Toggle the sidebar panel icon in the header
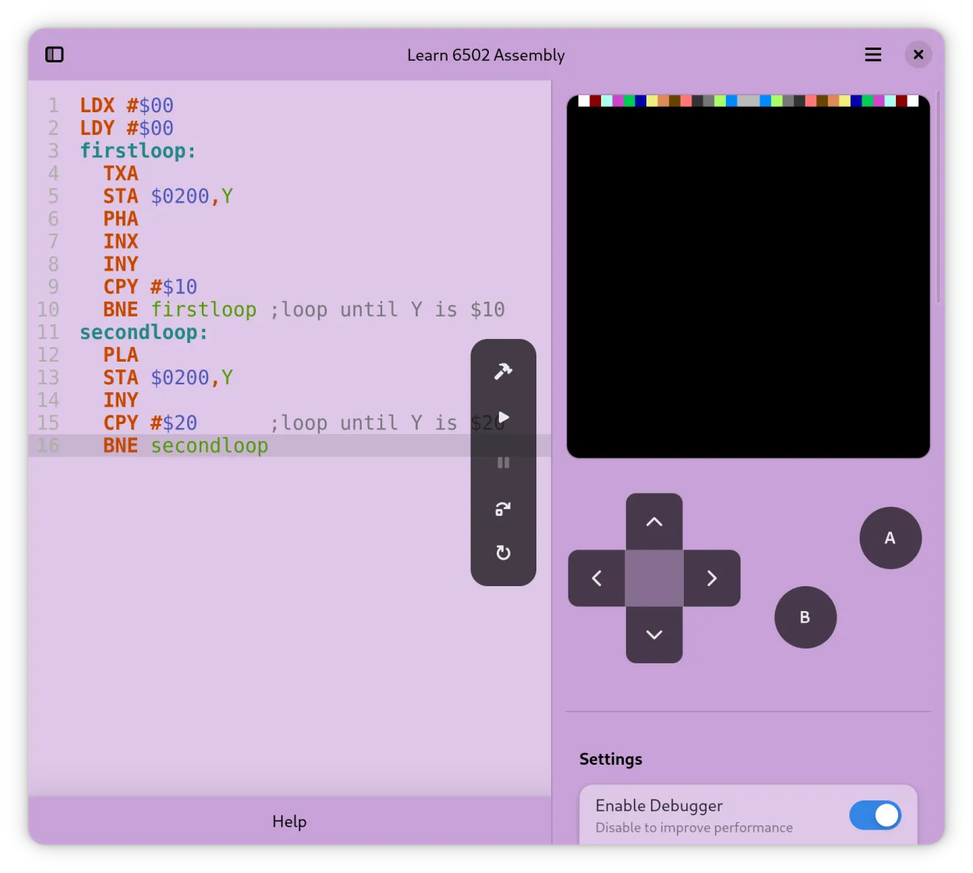The width and height of the screenshot is (973, 873). 55,55
